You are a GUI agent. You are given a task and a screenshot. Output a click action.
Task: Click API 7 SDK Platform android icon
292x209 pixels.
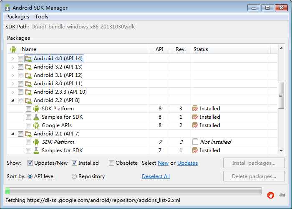tap(36, 142)
